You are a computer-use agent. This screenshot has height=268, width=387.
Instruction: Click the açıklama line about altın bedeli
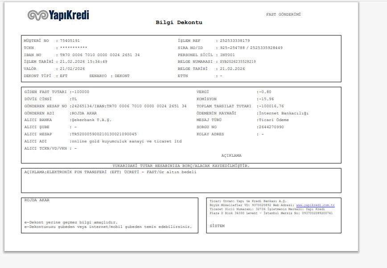coord(110,172)
